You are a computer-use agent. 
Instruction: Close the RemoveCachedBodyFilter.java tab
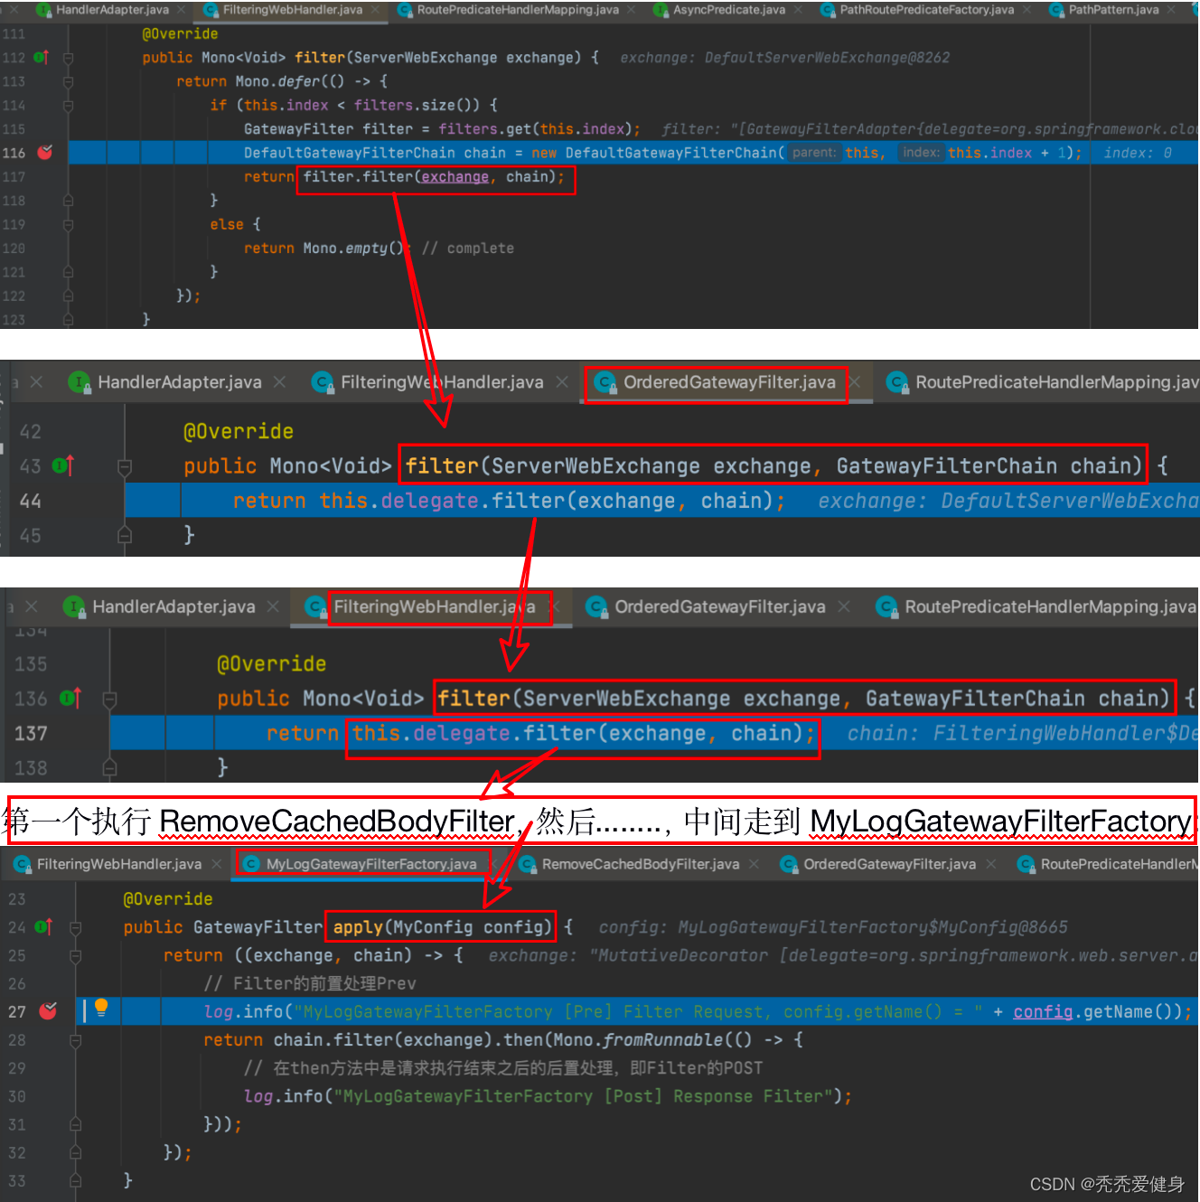pos(755,864)
